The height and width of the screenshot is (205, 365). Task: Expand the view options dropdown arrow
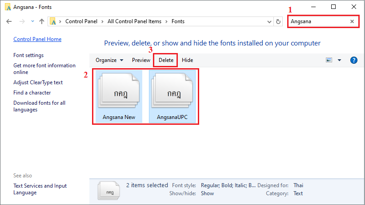point(340,60)
